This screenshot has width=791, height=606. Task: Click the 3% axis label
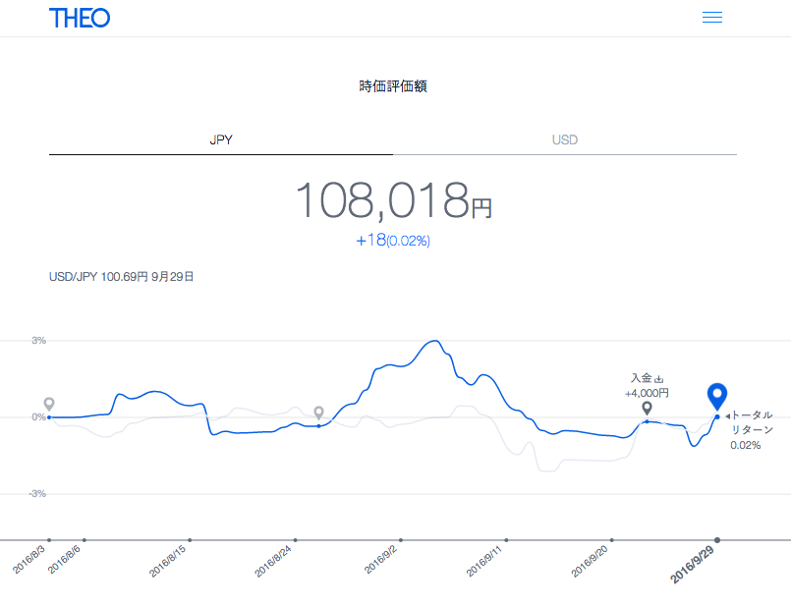point(39,340)
